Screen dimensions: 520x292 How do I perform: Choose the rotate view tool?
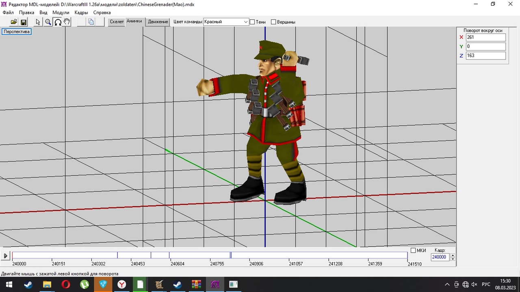(x=58, y=22)
